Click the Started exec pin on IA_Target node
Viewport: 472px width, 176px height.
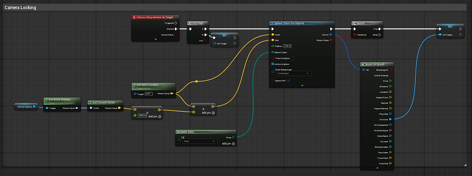(176, 29)
